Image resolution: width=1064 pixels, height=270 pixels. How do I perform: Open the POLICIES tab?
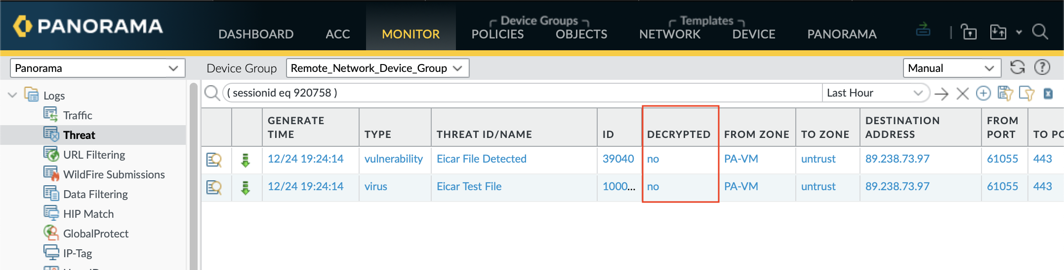497,34
